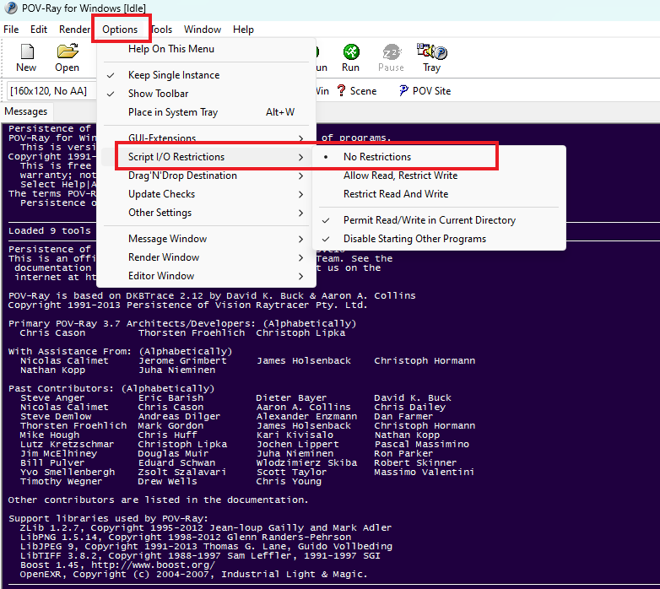This screenshot has width=660, height=589.
Task: Select Allow Read, Restrict Write
Action: click(x=439, y=176)
